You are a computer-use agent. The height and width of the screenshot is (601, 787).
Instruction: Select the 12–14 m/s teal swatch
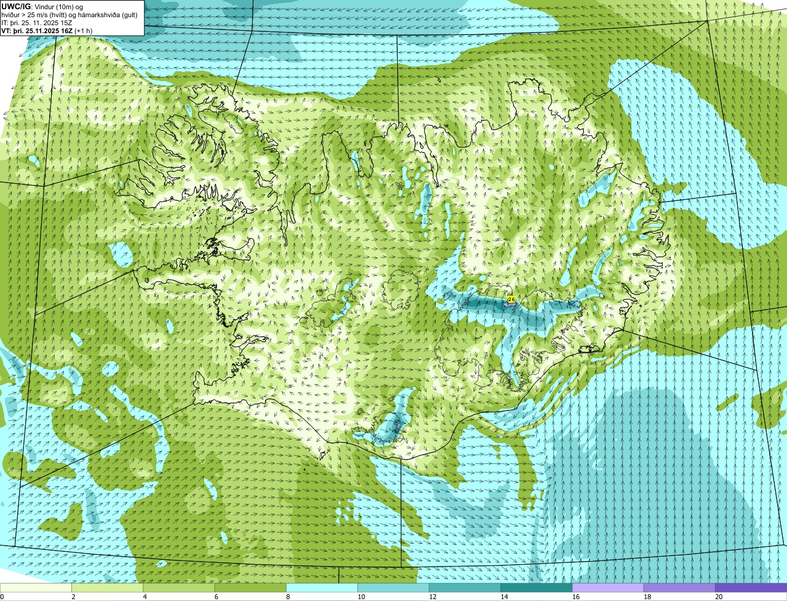coord(465,587)
